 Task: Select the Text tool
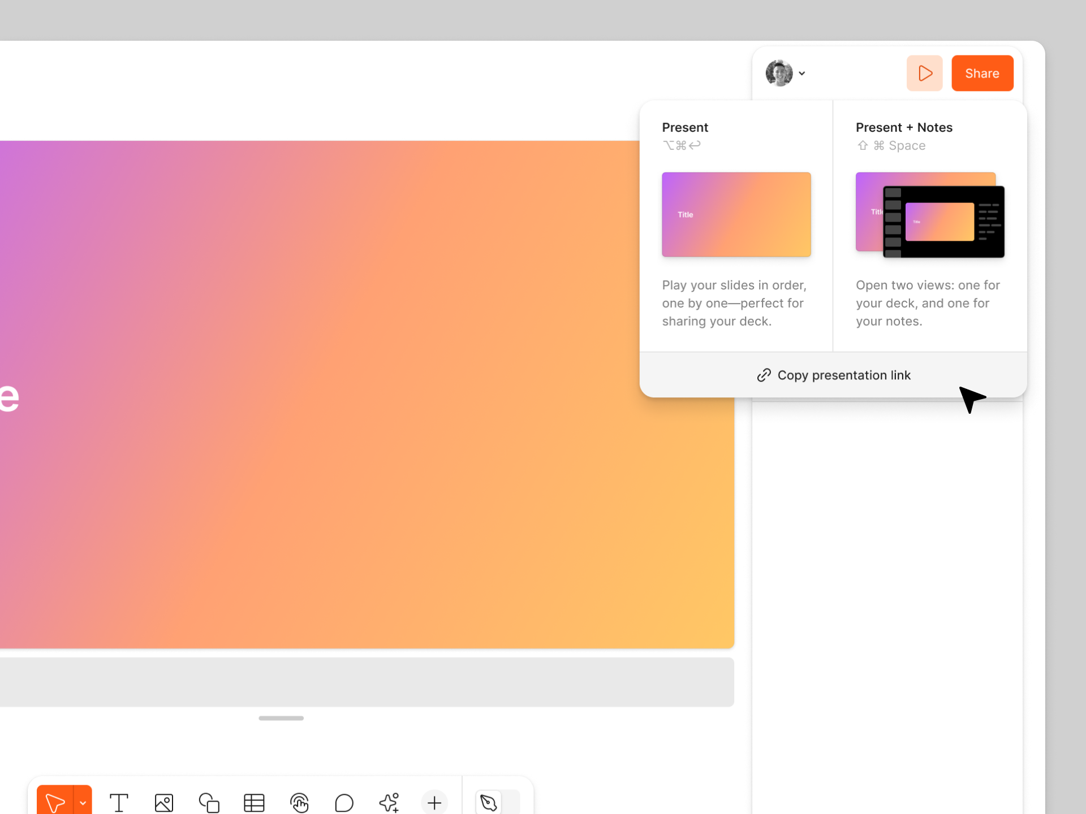pos(119,802)
